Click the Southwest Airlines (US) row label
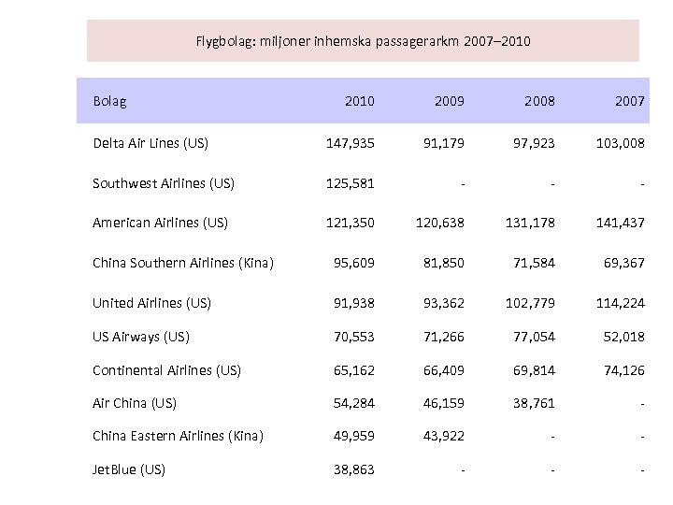The image size is (673, 505). point(162,182)
